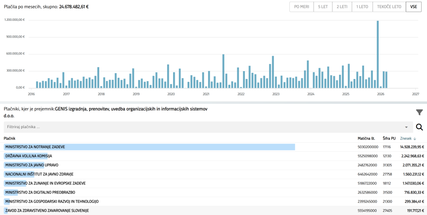The height and width of the screenshot is (215, 427).
Task: Click the Znesek sort arrow
Action: tap(415, 138)
